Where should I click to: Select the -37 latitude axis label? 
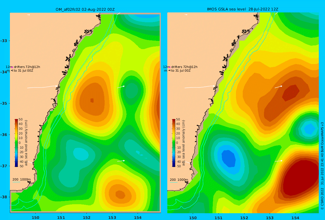(x=3, y=166)
